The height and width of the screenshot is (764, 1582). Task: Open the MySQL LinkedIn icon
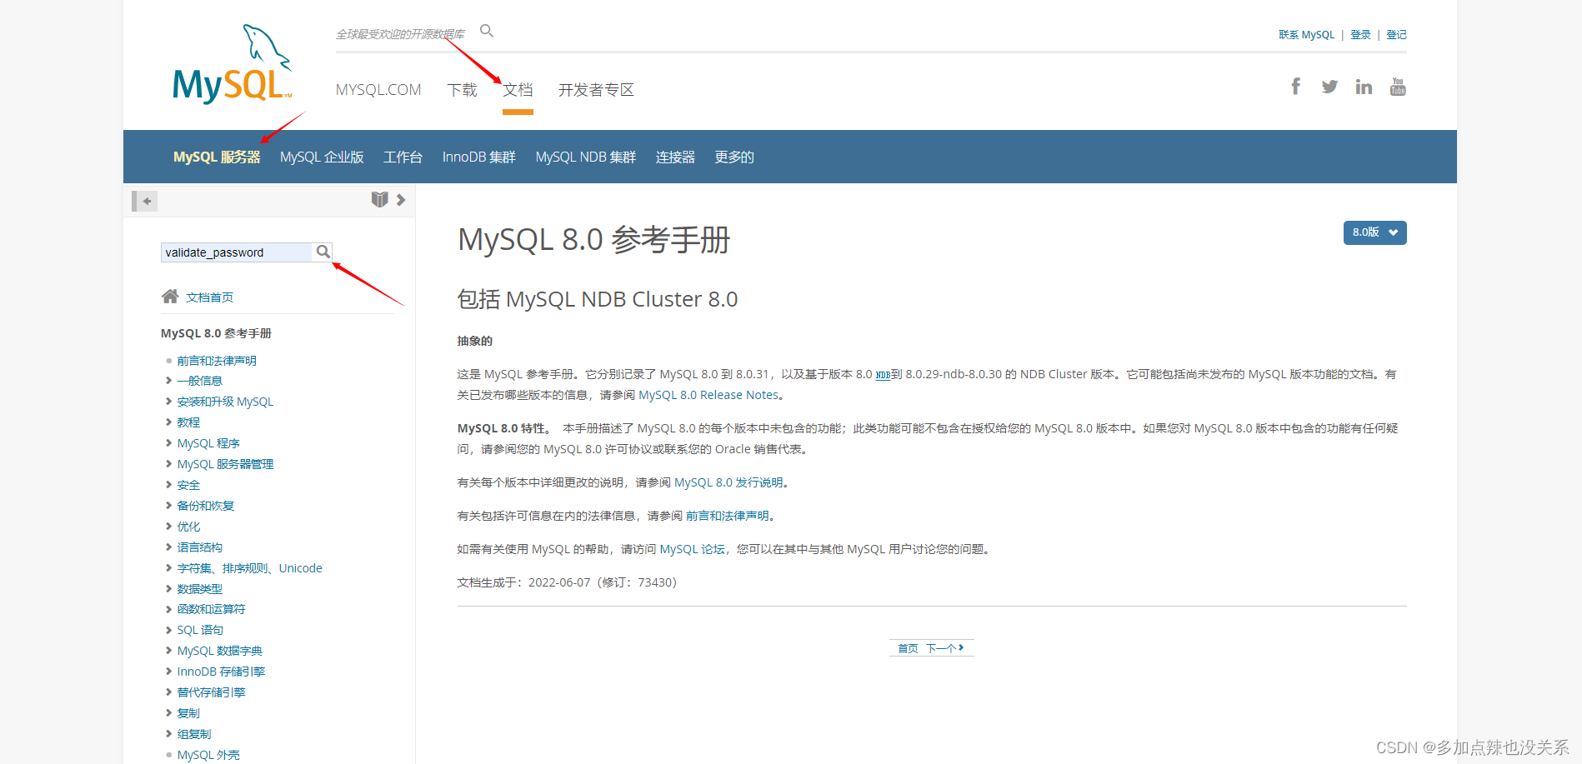coord(1364,87)
